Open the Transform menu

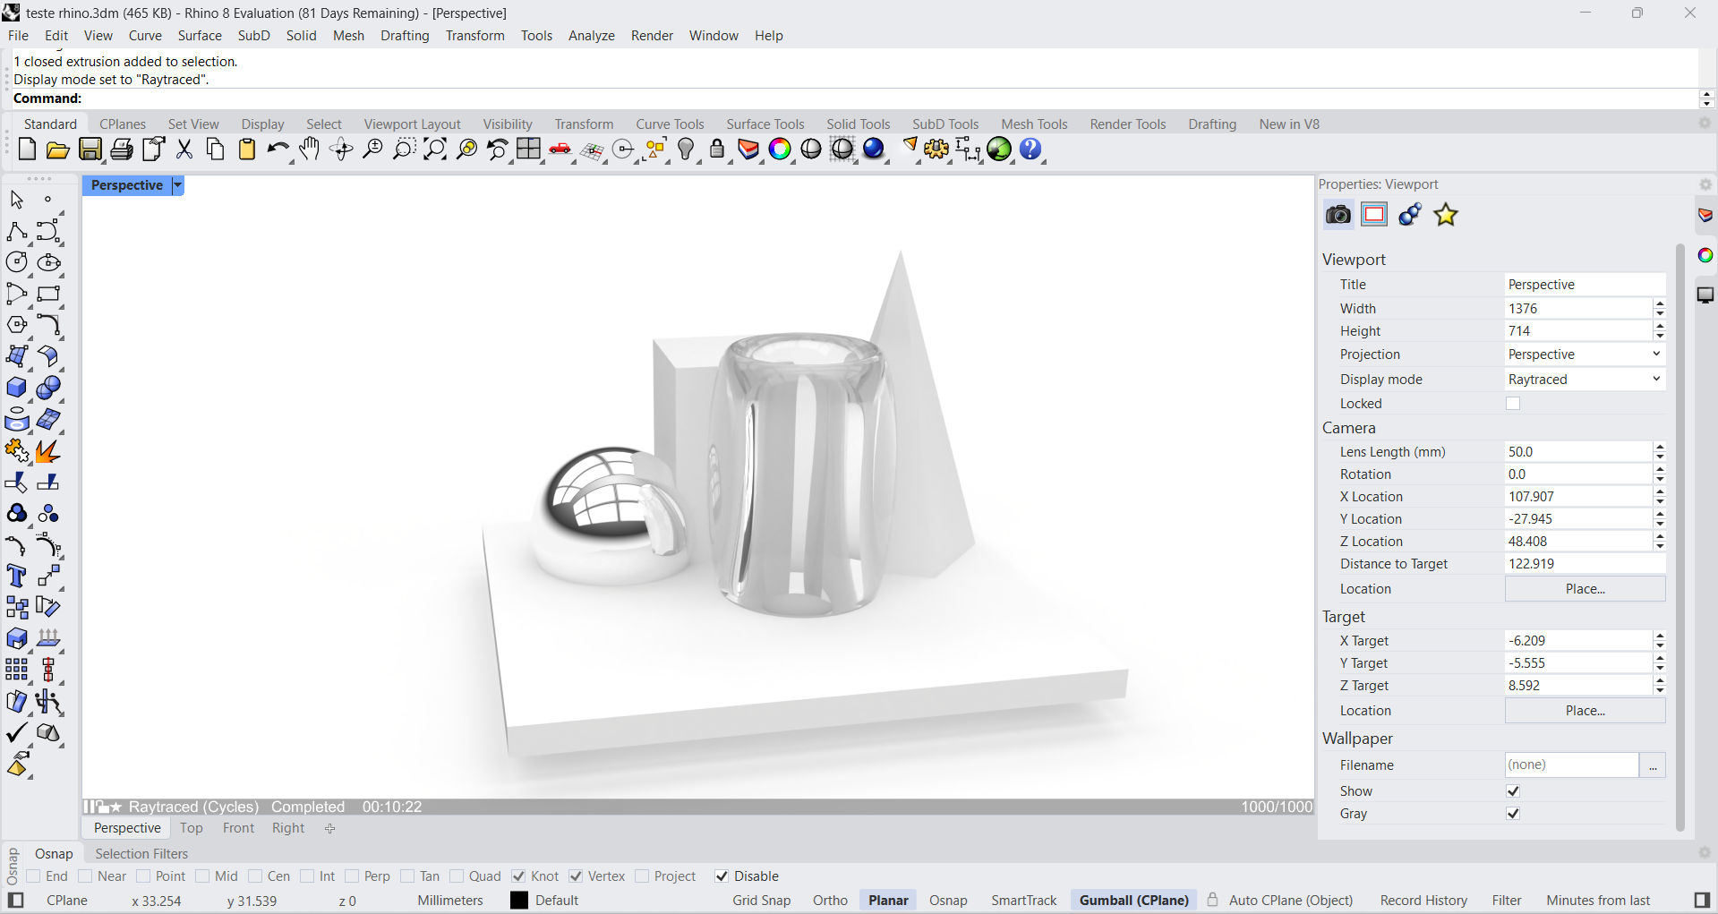click(x=474, y=36)
